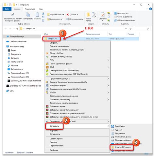The image size is (155, 157).
Task: Open the blue Help question mark
Action: click(150, 9)
